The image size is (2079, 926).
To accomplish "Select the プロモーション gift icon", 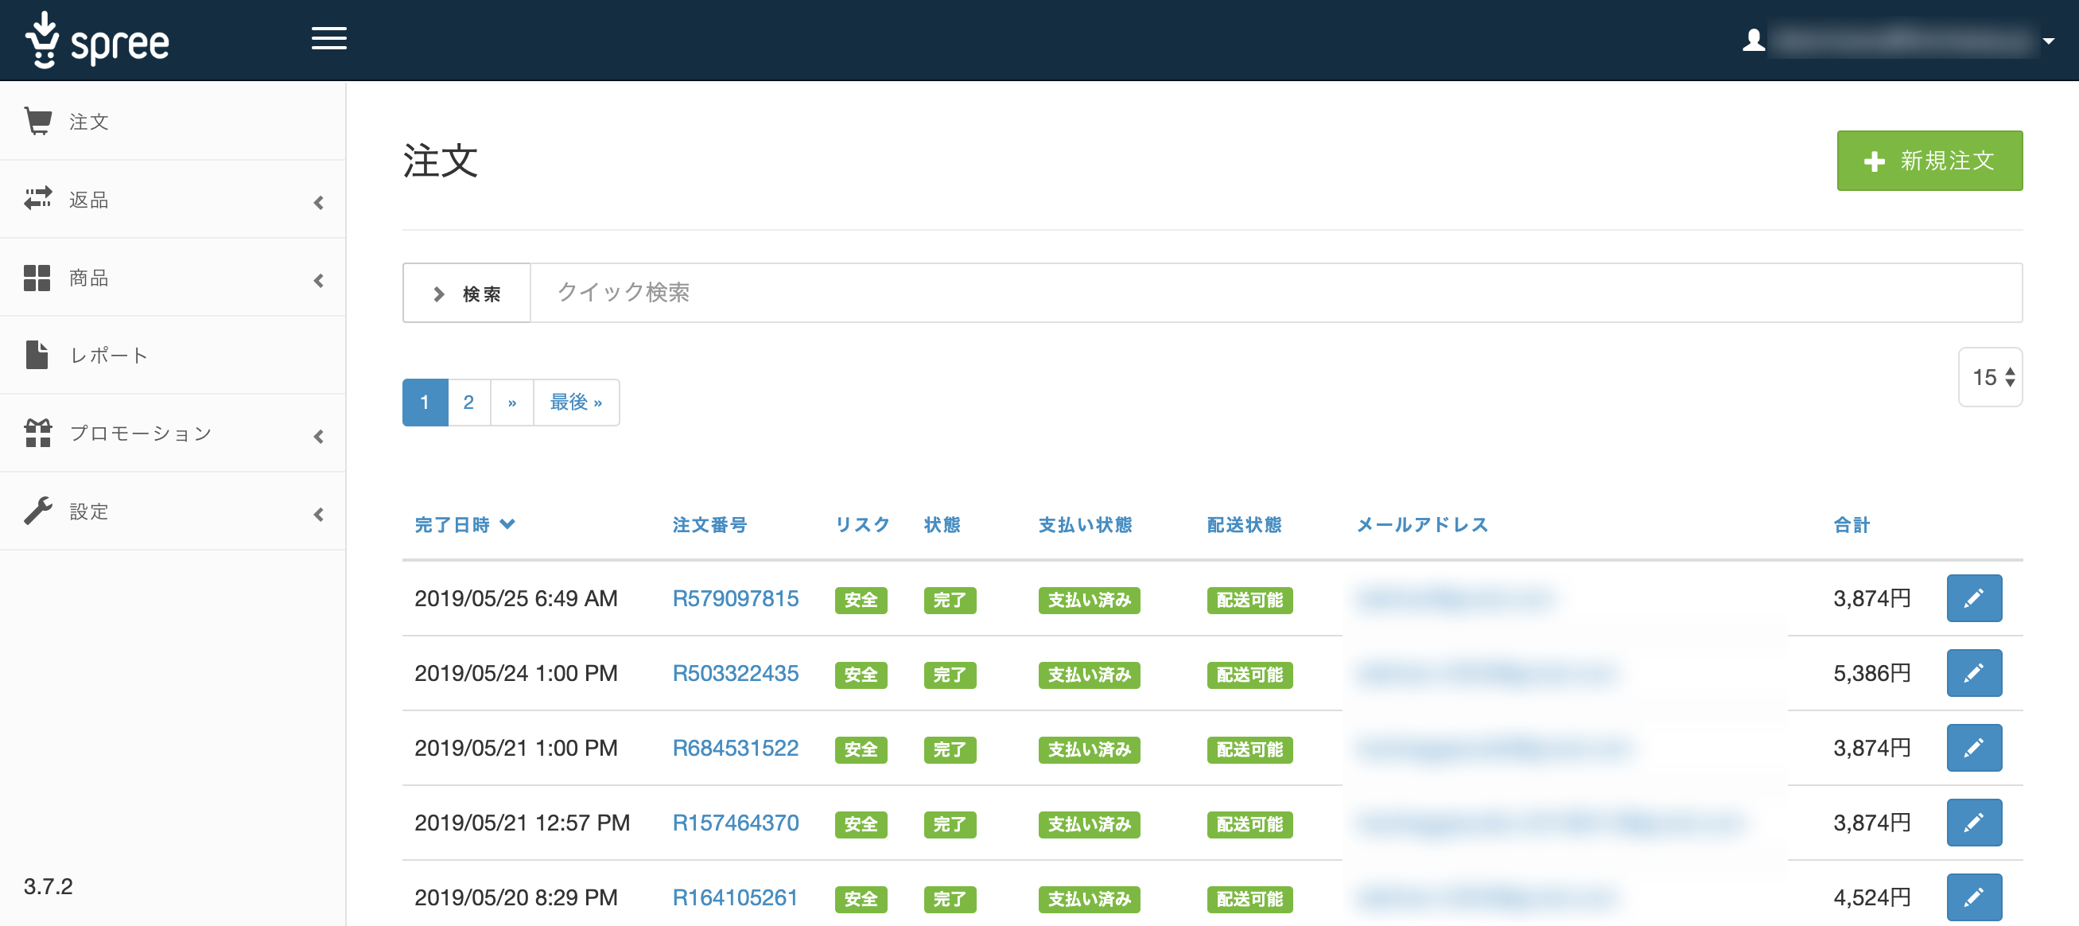I will (38, 433).
